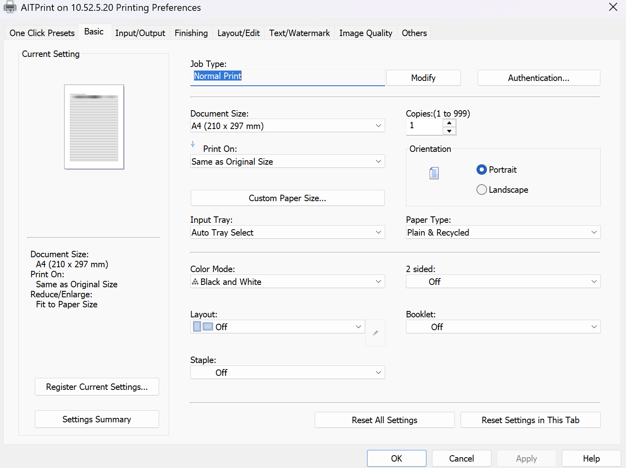626x468 pixels.
Task: Expand the Color Mode dropdown
Action: coord(287,282)
